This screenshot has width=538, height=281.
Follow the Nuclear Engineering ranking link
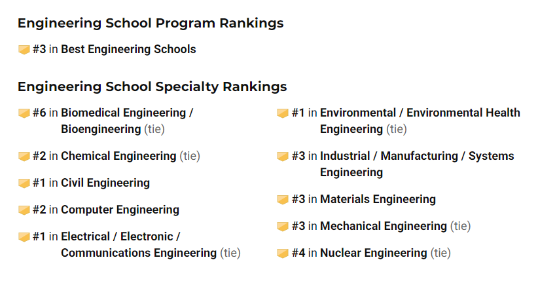coord(373,253)
